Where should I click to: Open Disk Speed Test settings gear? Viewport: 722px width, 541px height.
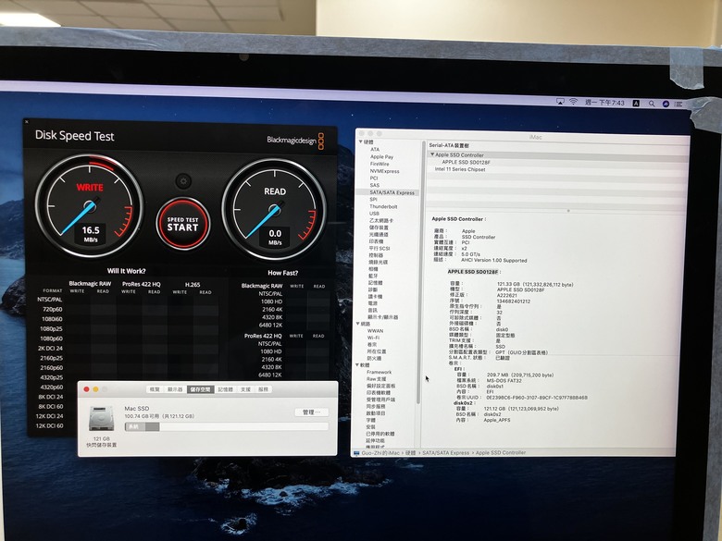(183, 180)
